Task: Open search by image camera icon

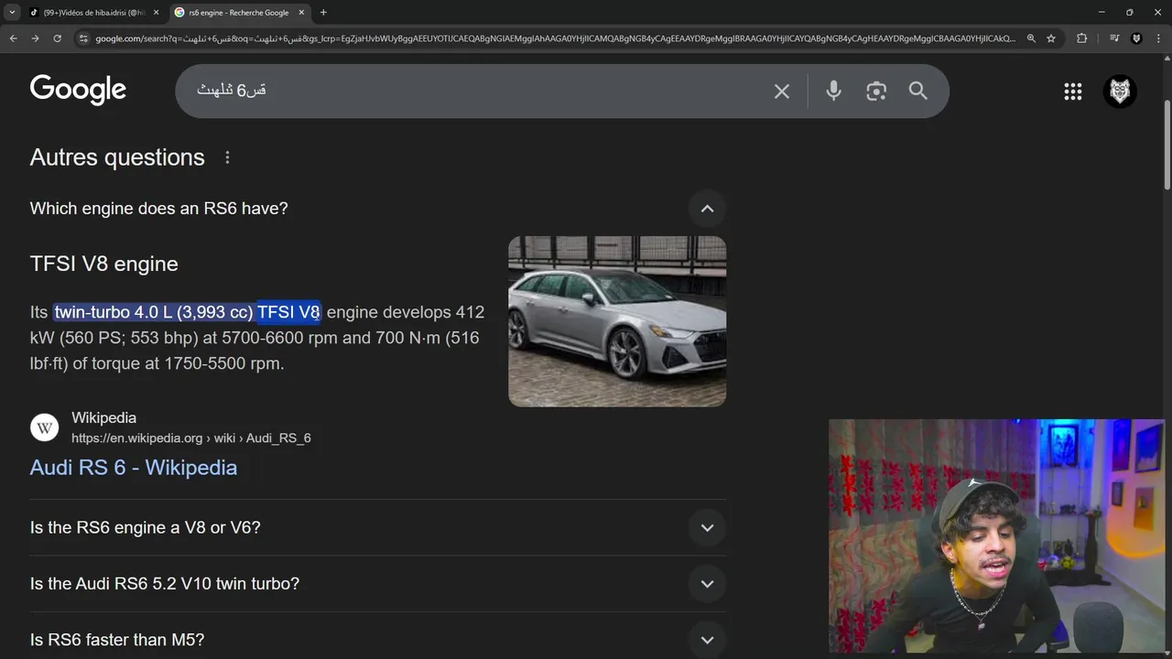Action: point(876,91)
